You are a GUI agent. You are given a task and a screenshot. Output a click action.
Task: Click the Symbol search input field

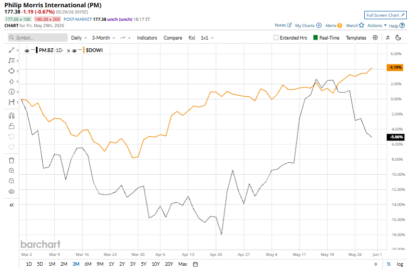pos(38,37)
